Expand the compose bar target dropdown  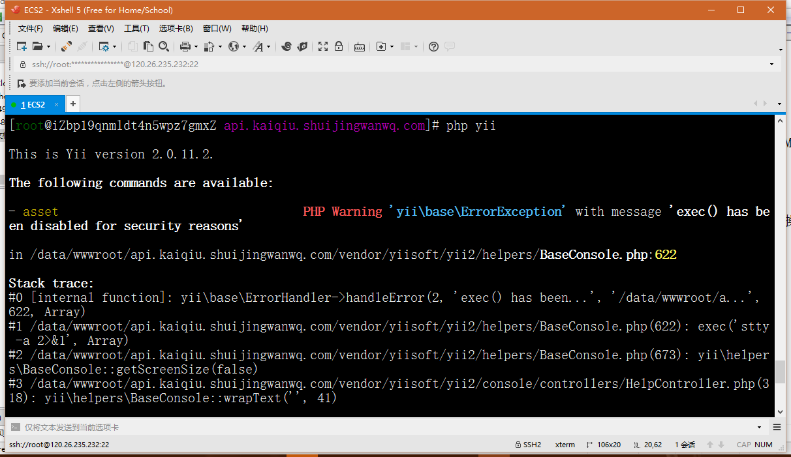point(760,427)
